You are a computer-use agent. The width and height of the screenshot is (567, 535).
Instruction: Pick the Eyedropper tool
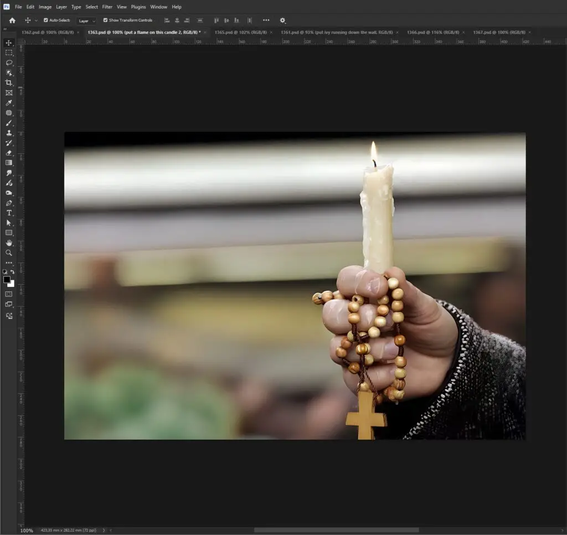(x=9, y=103)
